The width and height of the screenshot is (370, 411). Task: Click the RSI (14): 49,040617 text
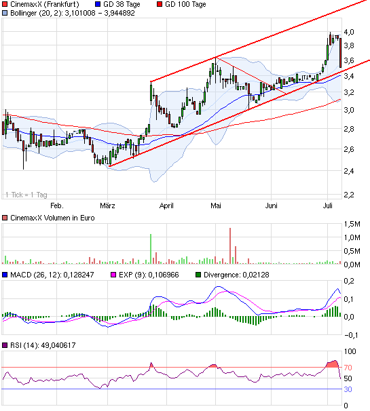(x=43, y=345)
